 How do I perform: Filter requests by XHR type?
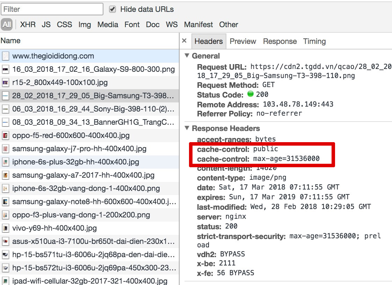click(x=28, y=25)
